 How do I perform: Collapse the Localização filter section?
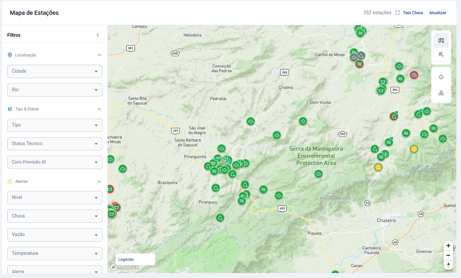[99, 55]
